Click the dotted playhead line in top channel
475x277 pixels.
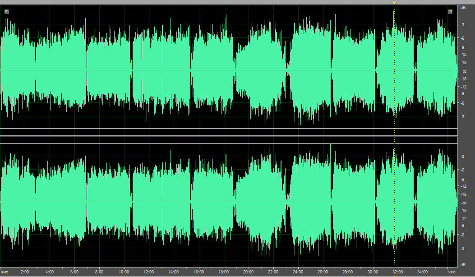click(x=394, y=68)
